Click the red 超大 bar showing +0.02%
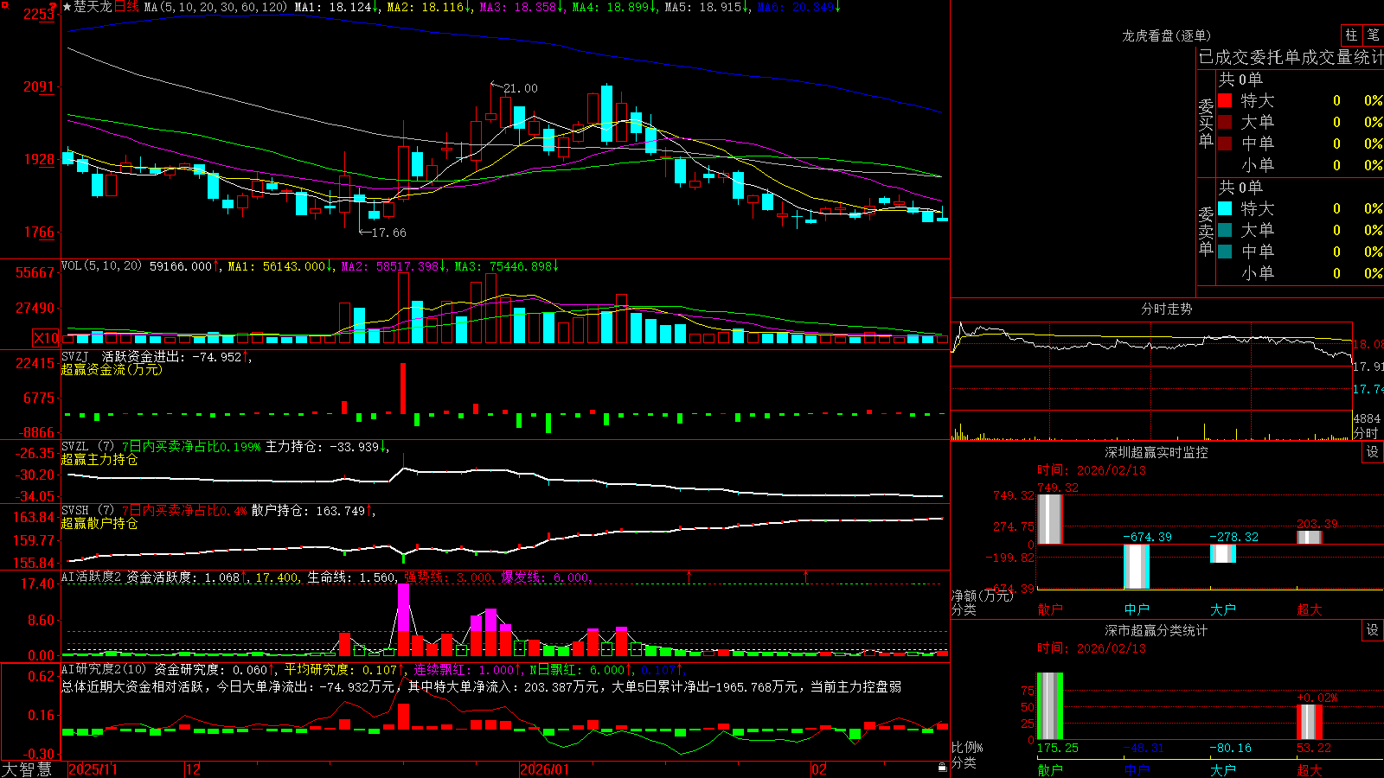The width and height of the screenshot is (1384, 778). (1310, 722)
